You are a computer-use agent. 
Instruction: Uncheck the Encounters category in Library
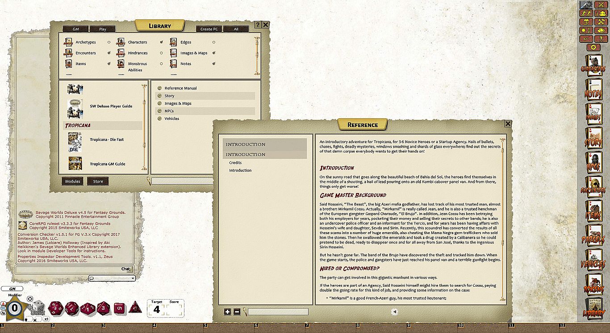coord(109,53)
